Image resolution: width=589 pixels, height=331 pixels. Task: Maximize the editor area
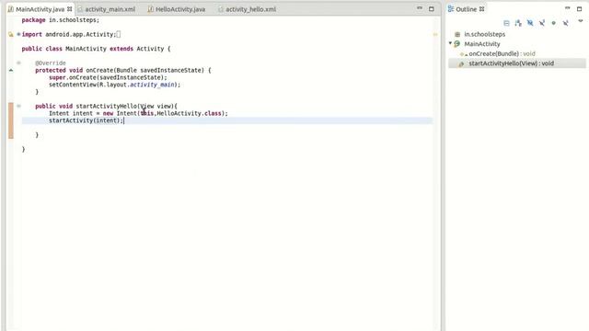(432, 8)
